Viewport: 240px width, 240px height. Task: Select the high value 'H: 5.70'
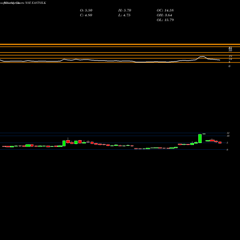coord(125,11)
